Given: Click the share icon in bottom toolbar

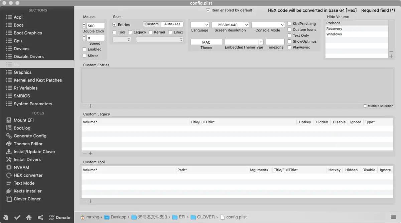Looking at the screenshot, I should click(40, 217).
